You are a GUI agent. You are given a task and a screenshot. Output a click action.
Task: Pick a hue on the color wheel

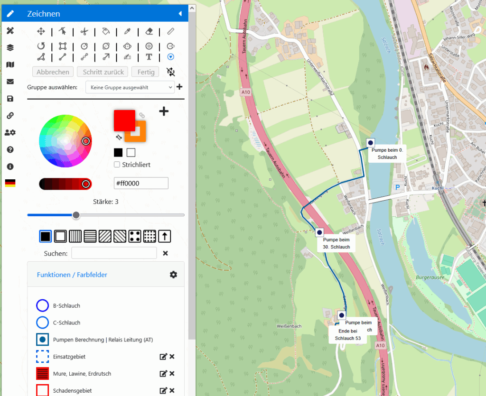(65, 141)
